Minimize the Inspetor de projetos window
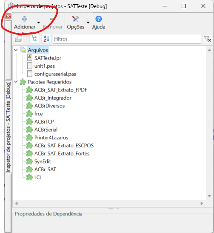The image size is (214, 233). [x=165, y=6]
